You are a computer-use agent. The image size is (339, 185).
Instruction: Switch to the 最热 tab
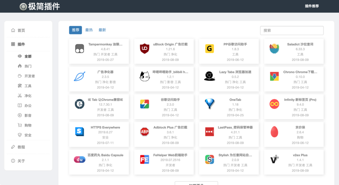(x=89, y=30)
